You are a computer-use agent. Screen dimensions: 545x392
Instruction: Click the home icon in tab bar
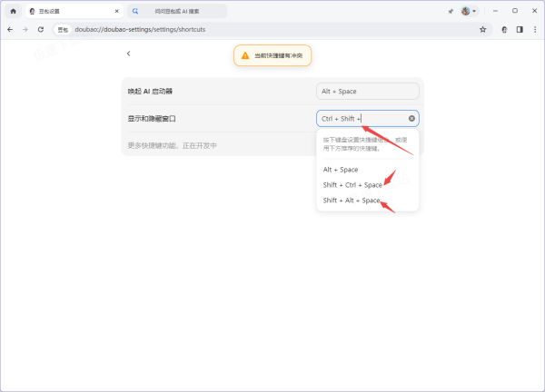tap(13, 11)
